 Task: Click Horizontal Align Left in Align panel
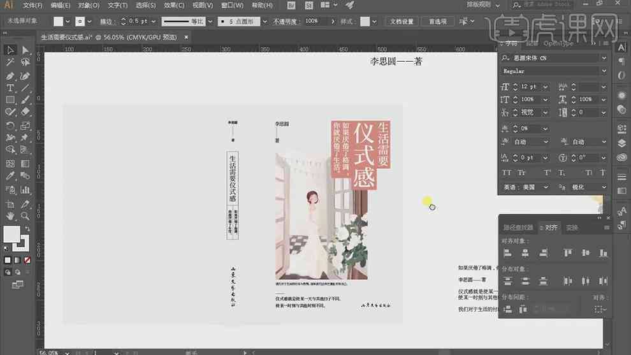[x=507, y=253]
